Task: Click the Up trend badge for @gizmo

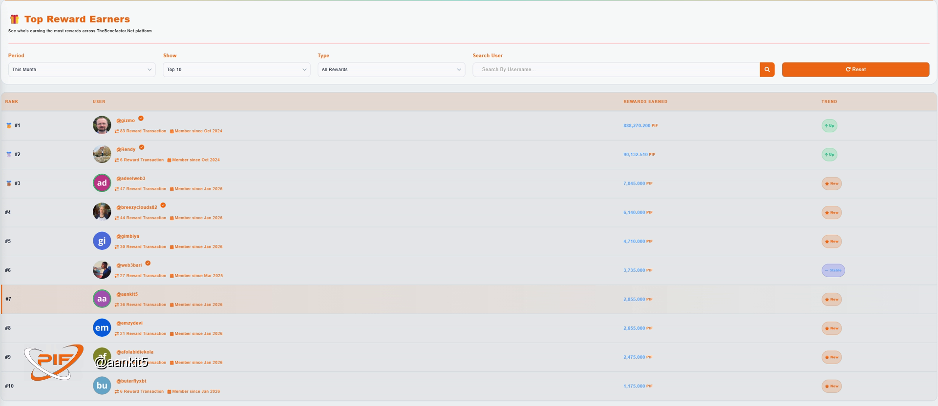Action: (829, 125)
